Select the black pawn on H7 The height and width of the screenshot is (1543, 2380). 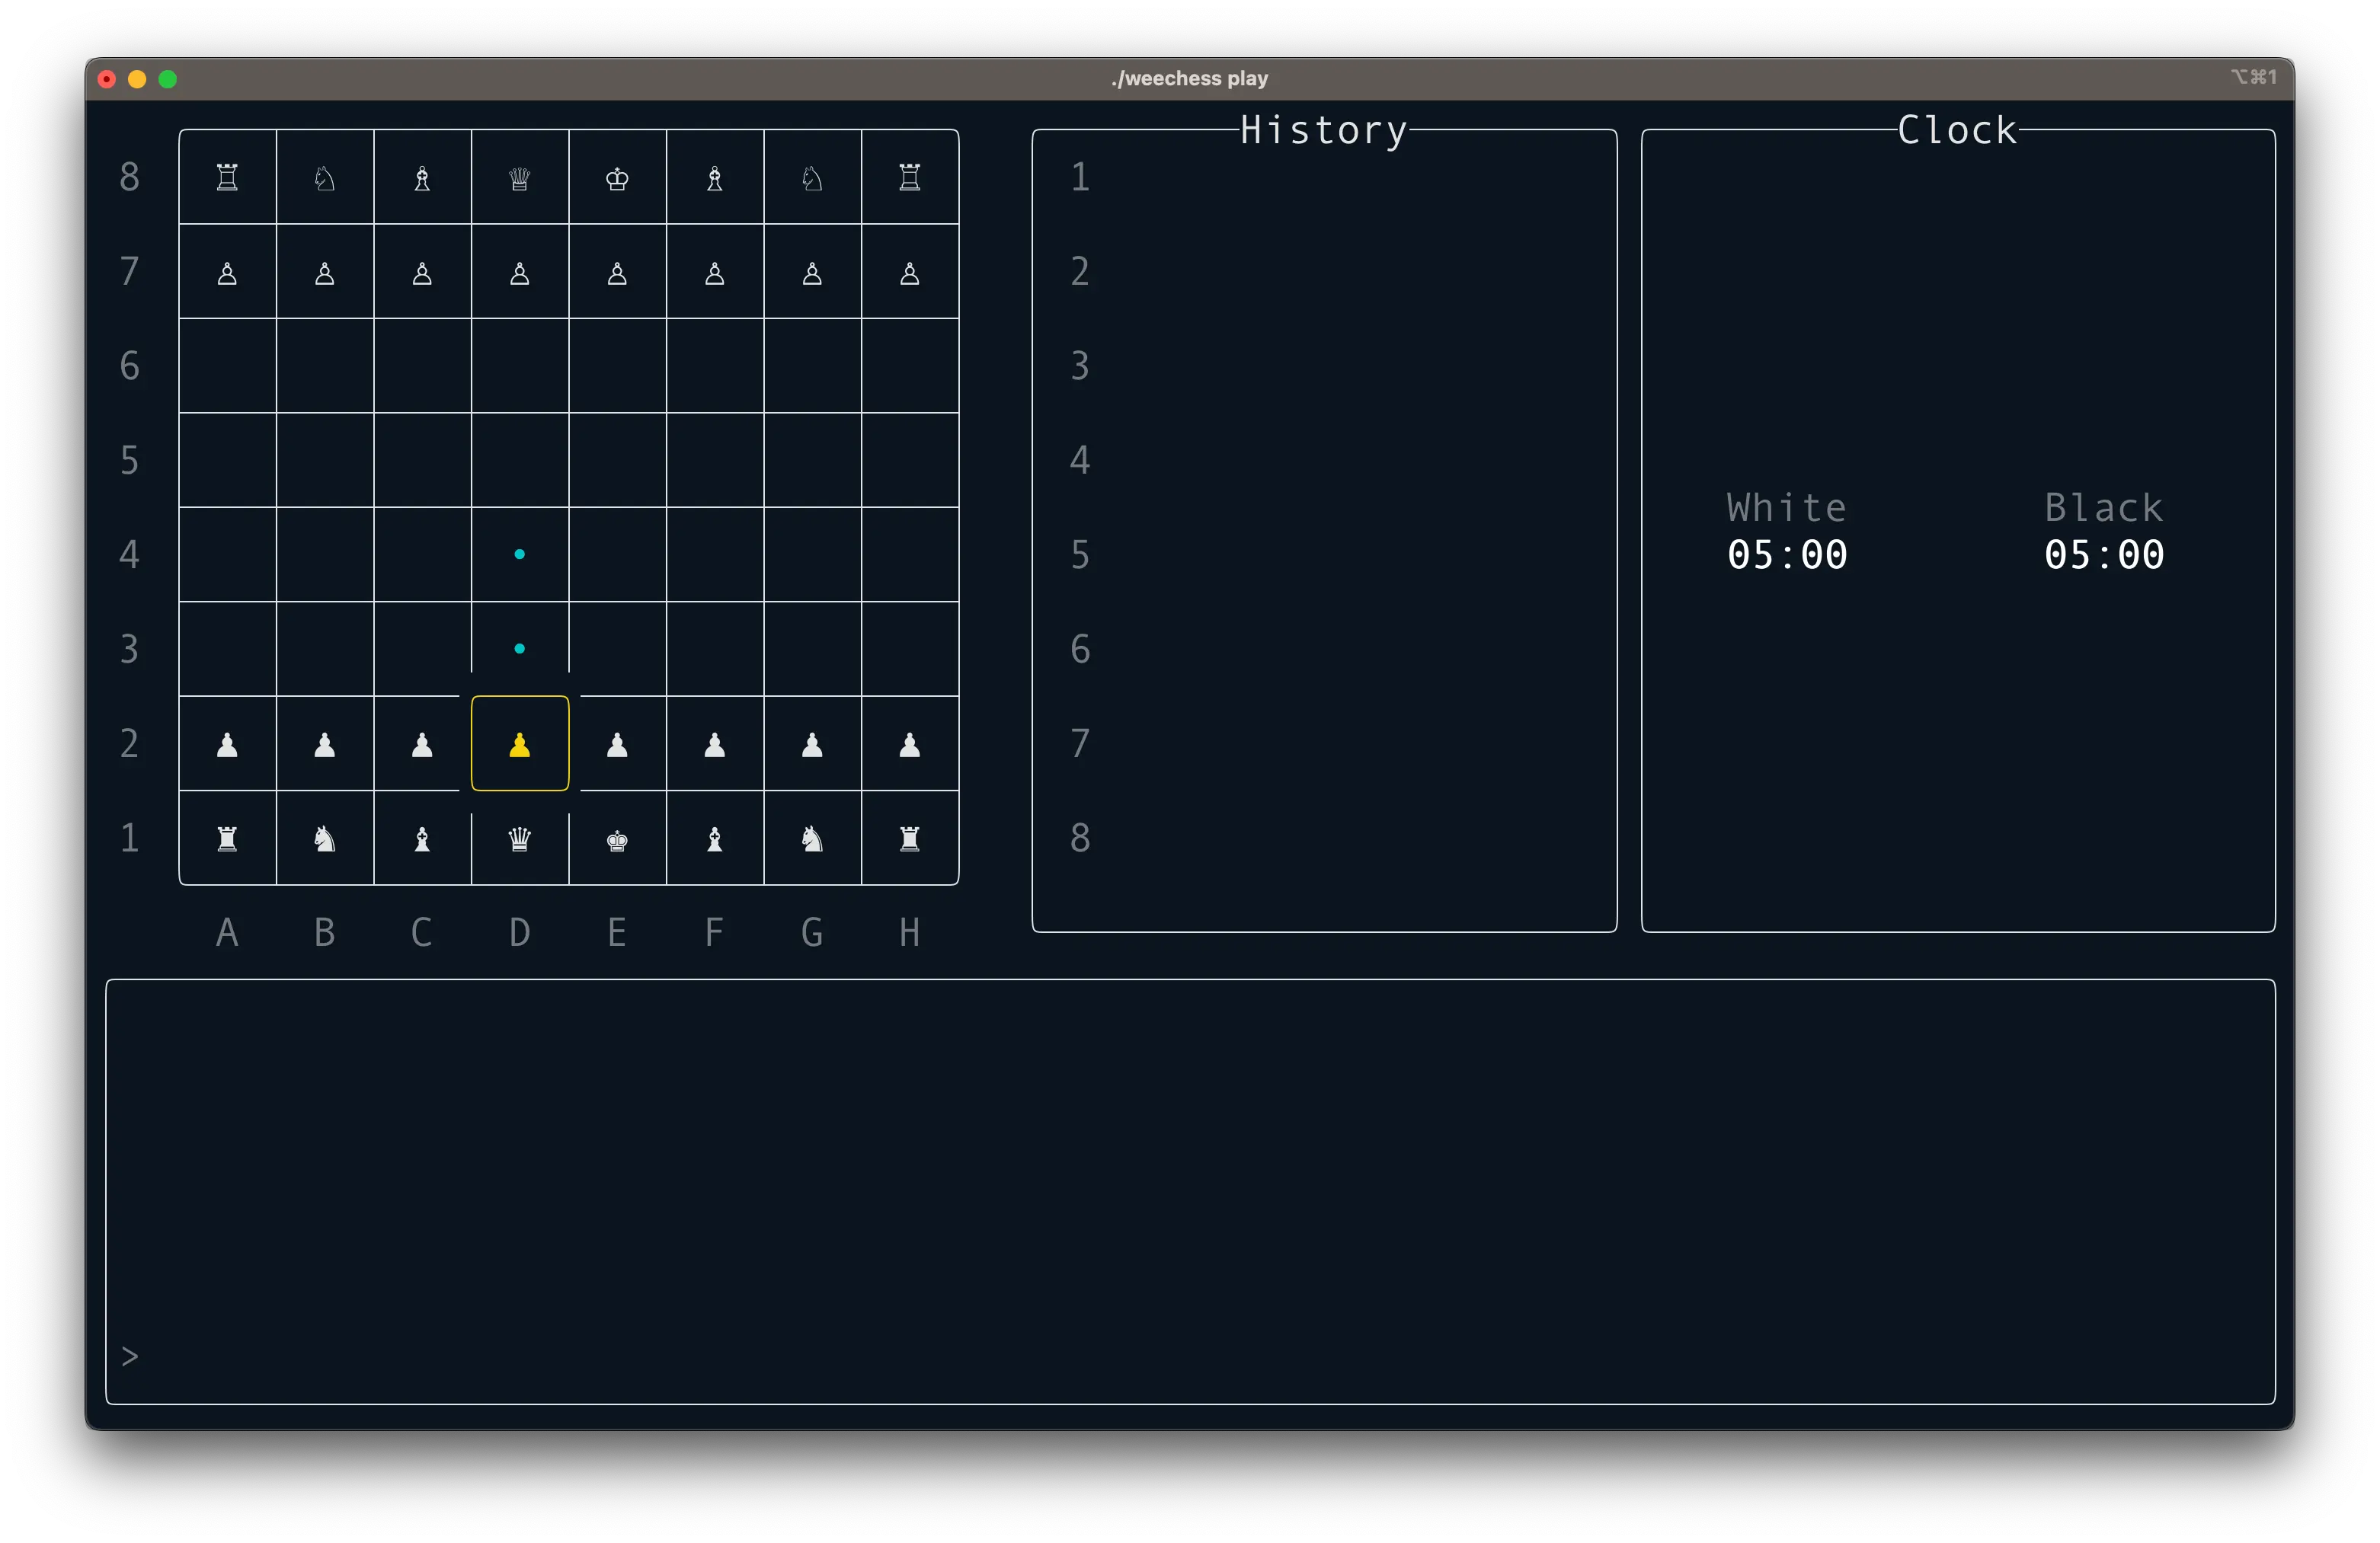(909, 273)
